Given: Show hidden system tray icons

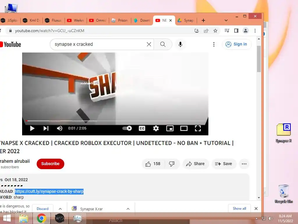Looking at the screenshot, I should 257,218.
